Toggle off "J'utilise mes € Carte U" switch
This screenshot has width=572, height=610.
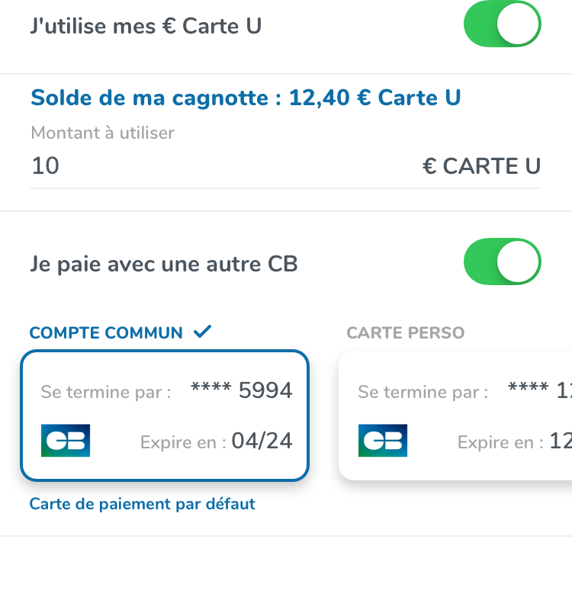click(x=502, y=24)
